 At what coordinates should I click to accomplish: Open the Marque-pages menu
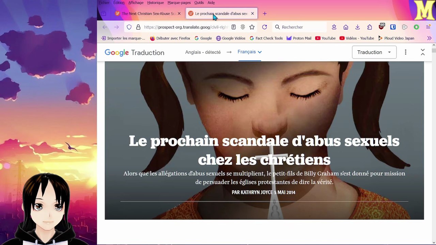click(179, 3)
